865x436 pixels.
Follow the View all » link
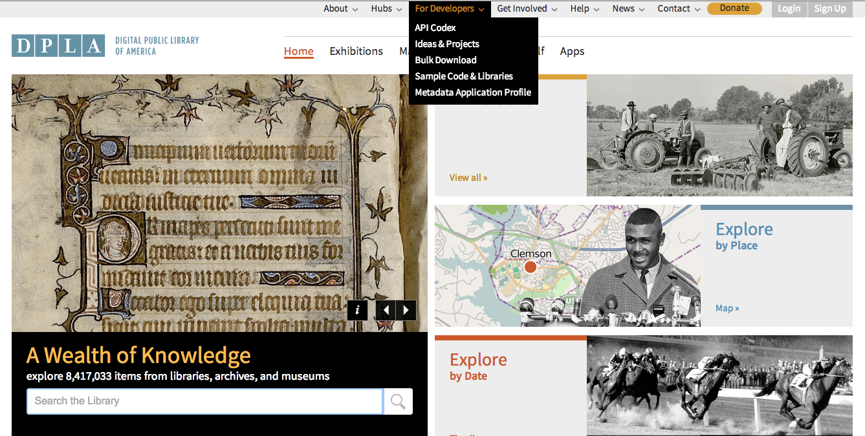[x=468, y=178]
